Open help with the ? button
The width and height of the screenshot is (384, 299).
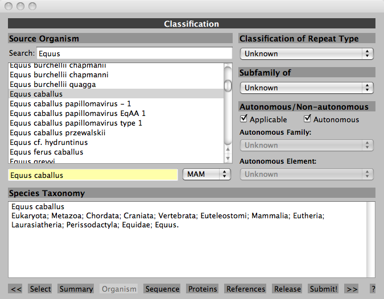click(373, 289)
